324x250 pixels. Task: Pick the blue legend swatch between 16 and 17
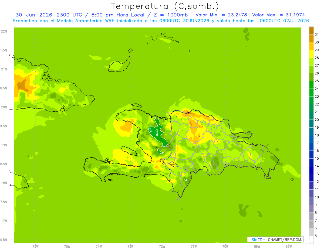click(x=311, y=147)
